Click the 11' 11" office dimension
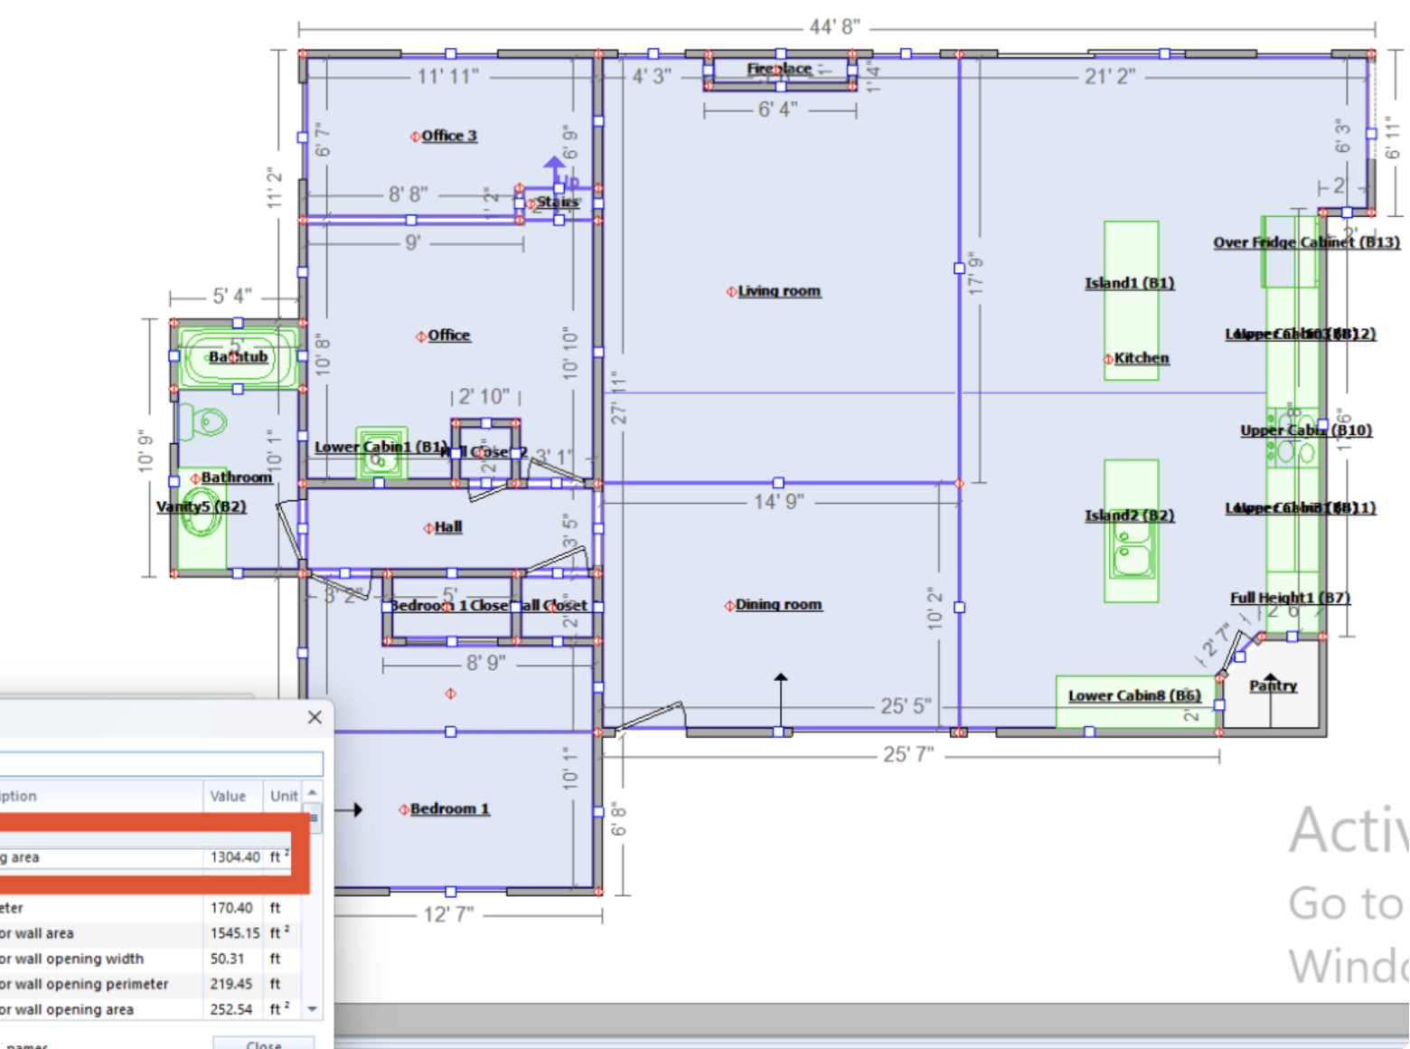This screenshot has height=1049, width=1410. (448, 77)
